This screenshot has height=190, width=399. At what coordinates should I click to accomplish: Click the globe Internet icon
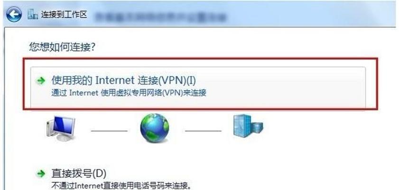[155, 128]
